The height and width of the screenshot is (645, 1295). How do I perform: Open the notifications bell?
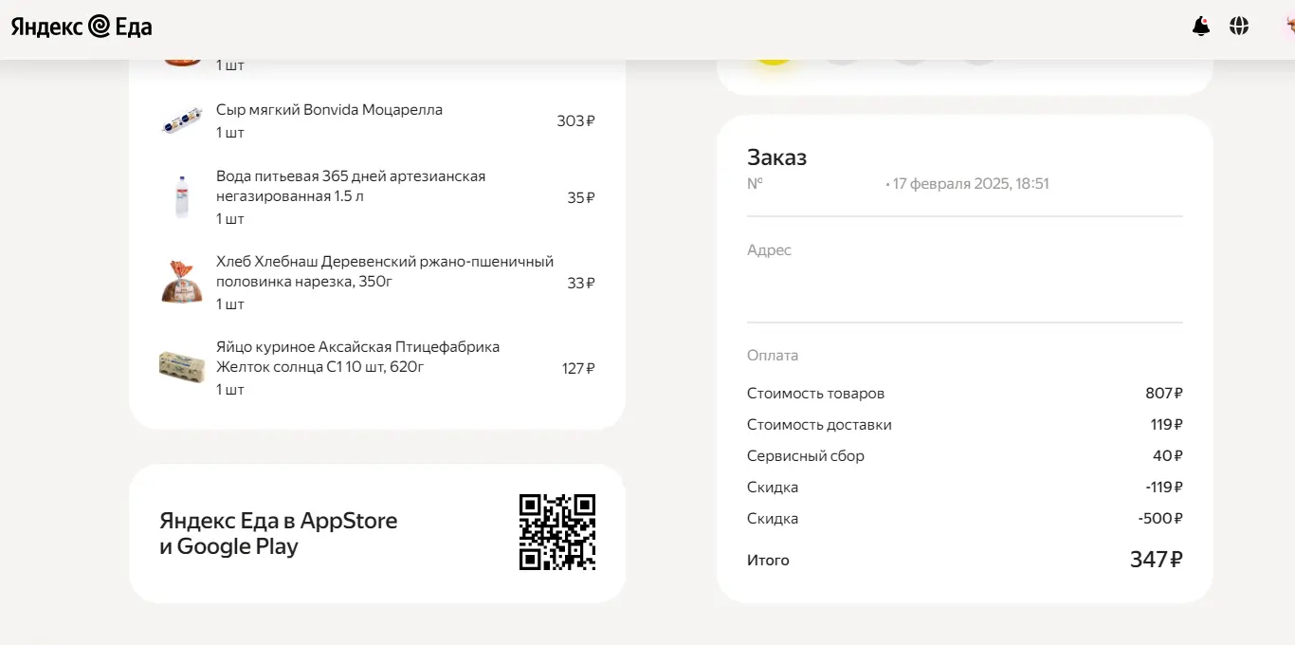(1201, 27)
